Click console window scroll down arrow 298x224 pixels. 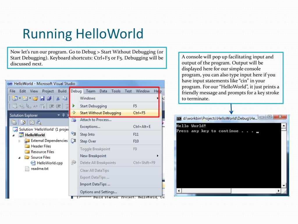tap(284, 185)
